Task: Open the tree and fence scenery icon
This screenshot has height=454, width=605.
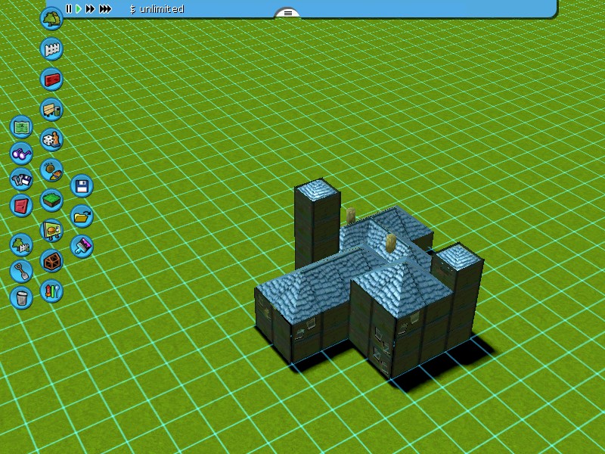Action: pyautogui.click(x=21, y=244)
